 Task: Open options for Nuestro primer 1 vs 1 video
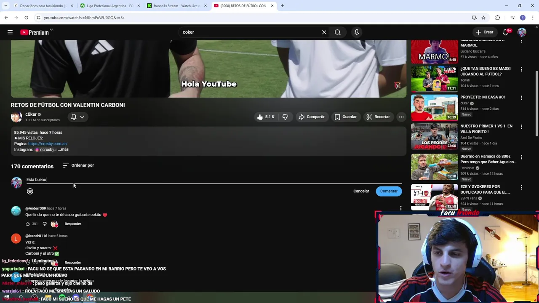(521, 127)
